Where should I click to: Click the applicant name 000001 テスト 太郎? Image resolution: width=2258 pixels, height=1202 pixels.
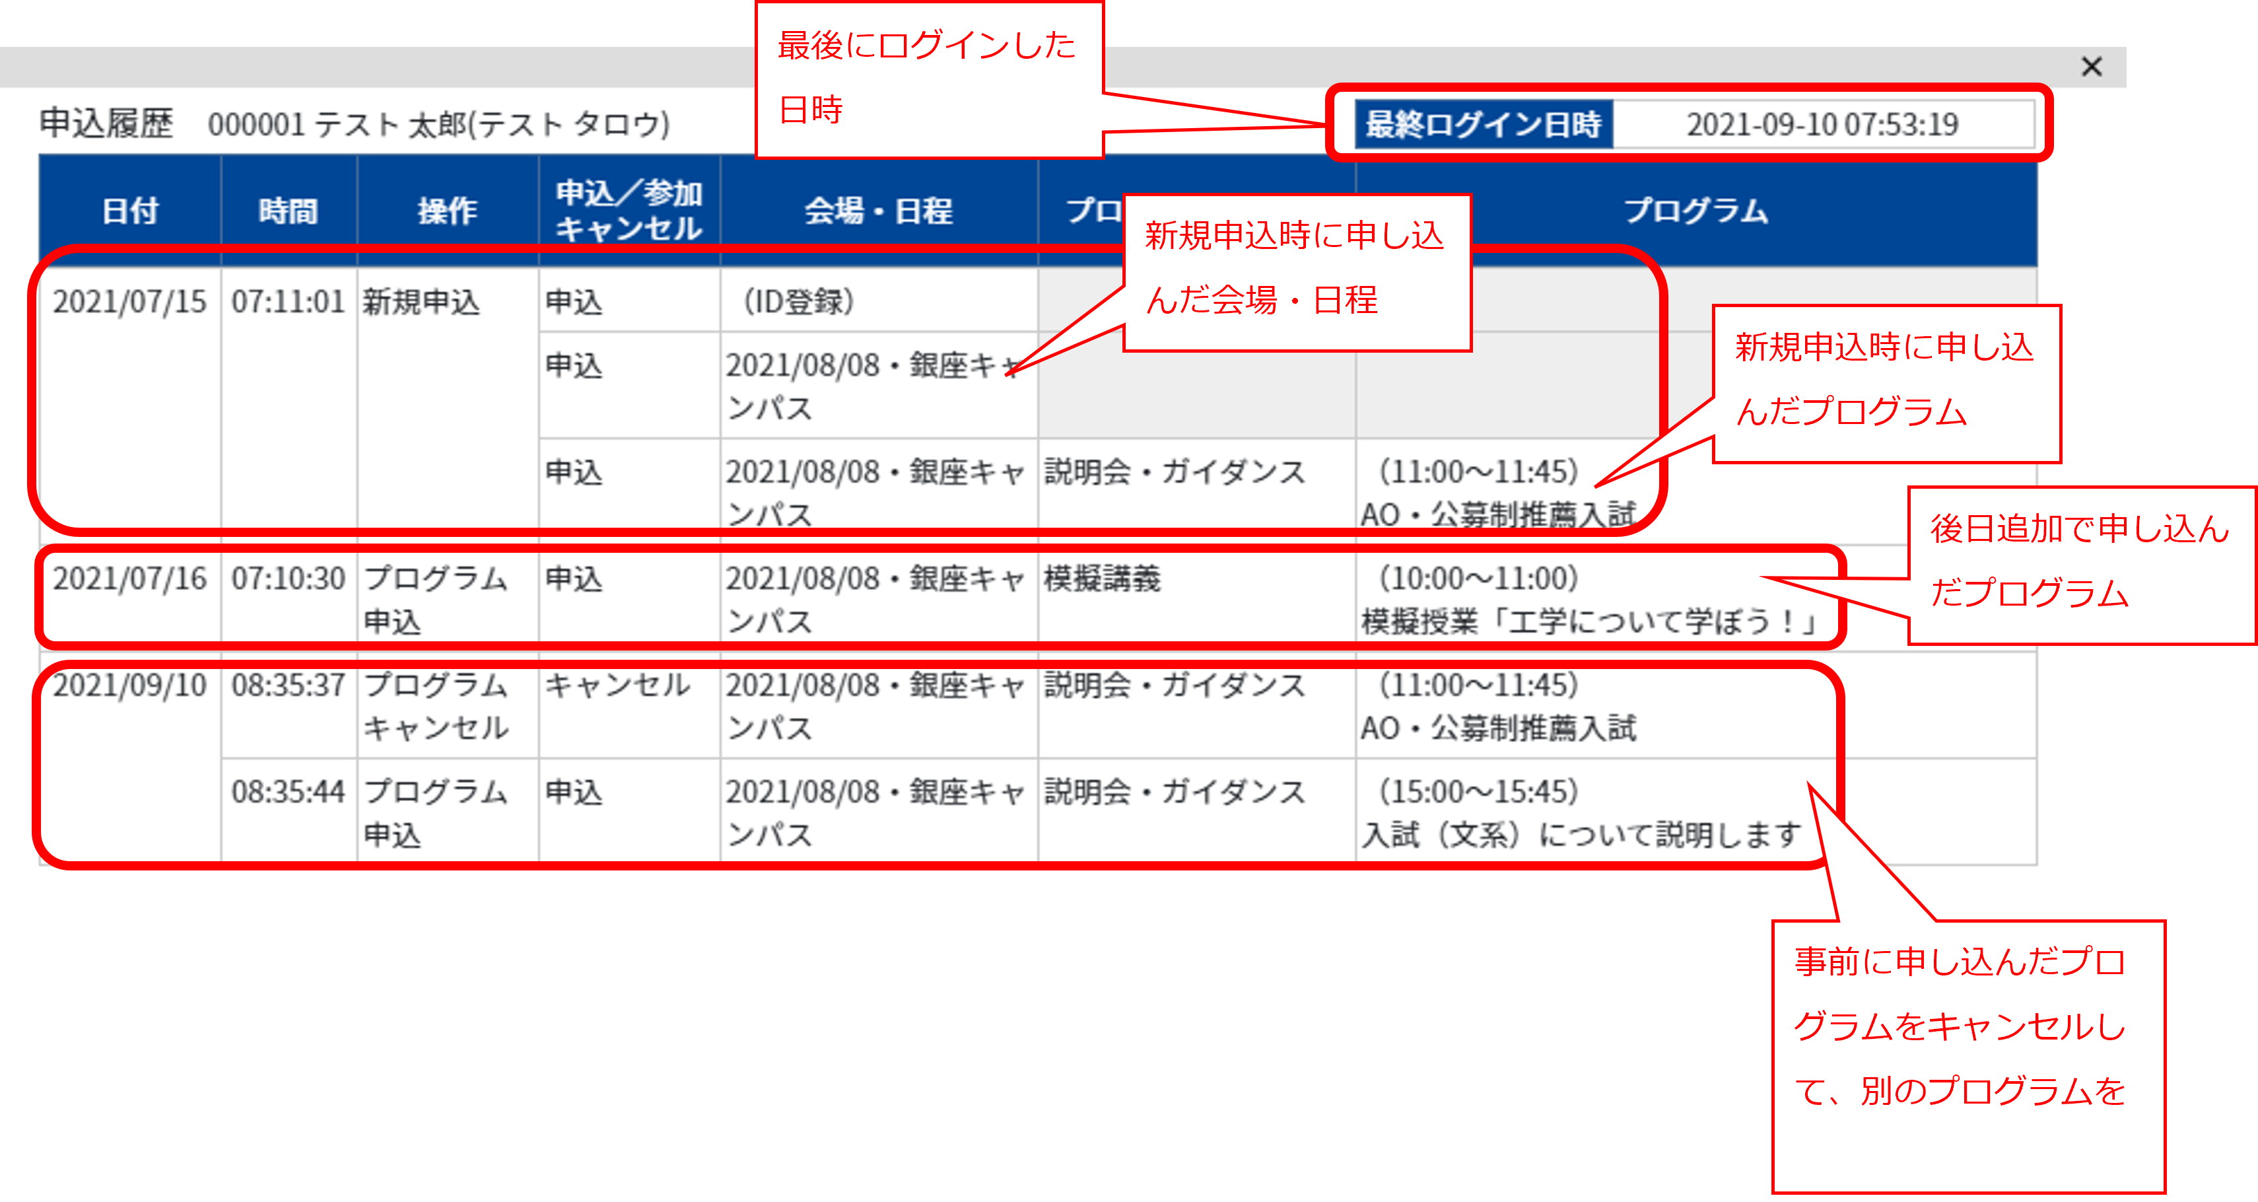click(439, 125)
